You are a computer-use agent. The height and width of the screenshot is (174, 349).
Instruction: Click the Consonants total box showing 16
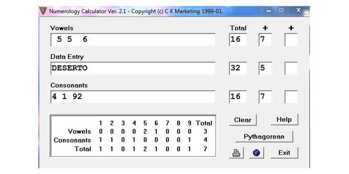238,97
